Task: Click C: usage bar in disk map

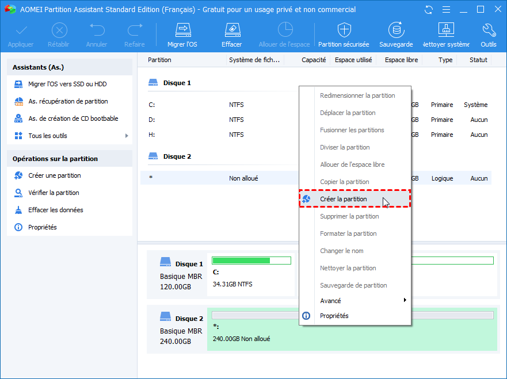Action: 251,261
